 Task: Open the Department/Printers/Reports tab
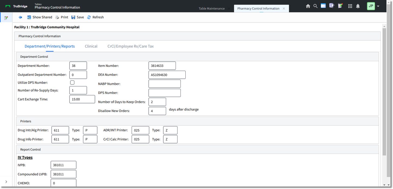click(50, 46)
